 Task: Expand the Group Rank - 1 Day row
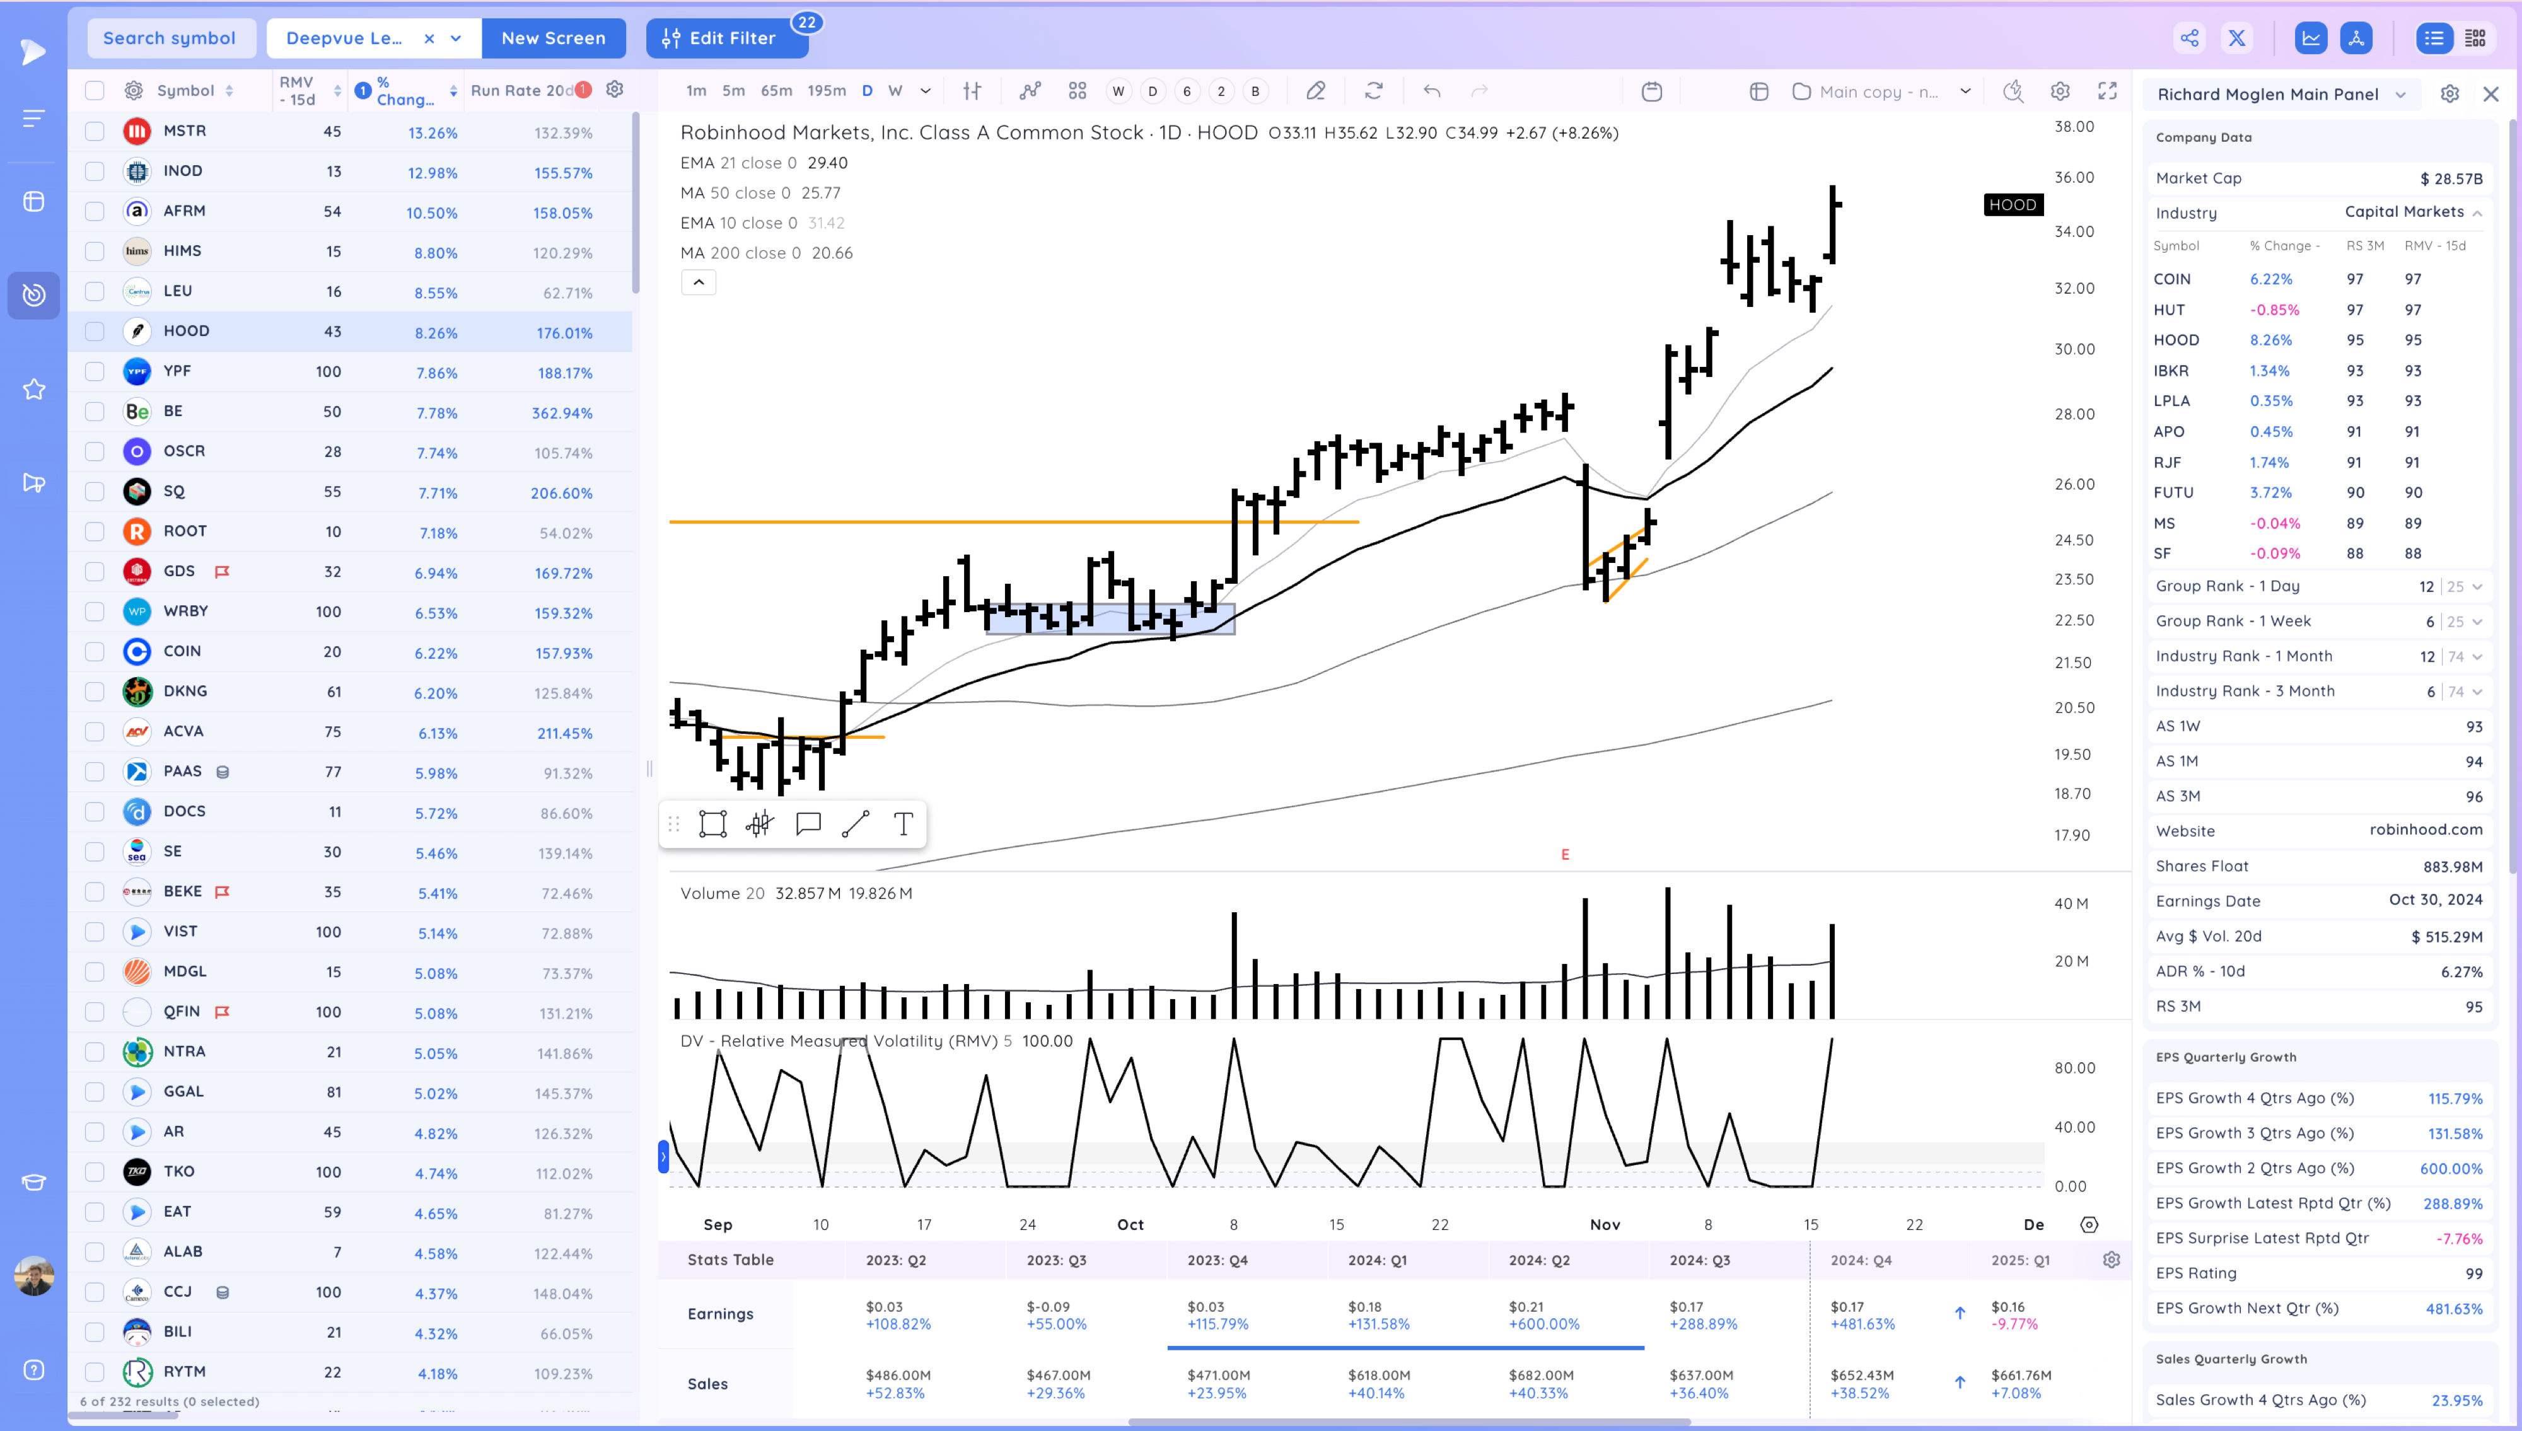[x=2477, y=587]
